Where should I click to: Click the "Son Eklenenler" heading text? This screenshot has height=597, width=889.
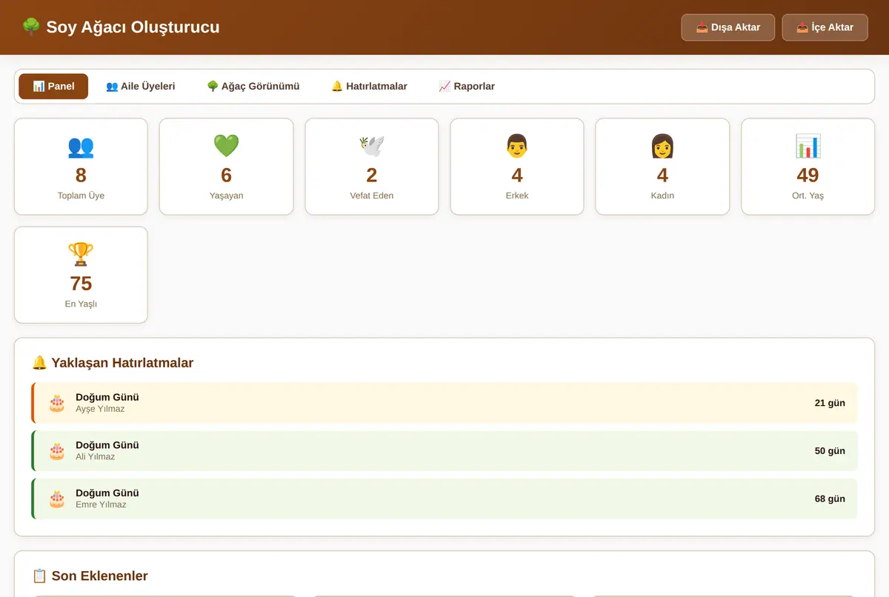pos(100,576)
